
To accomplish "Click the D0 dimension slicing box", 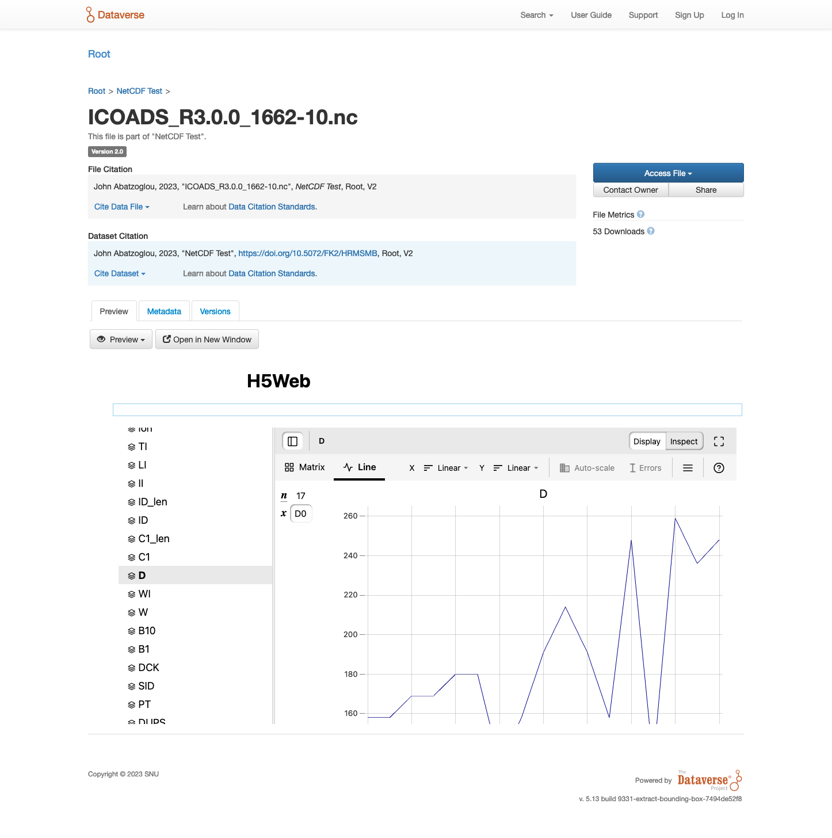I will click(x=301, y=513).
